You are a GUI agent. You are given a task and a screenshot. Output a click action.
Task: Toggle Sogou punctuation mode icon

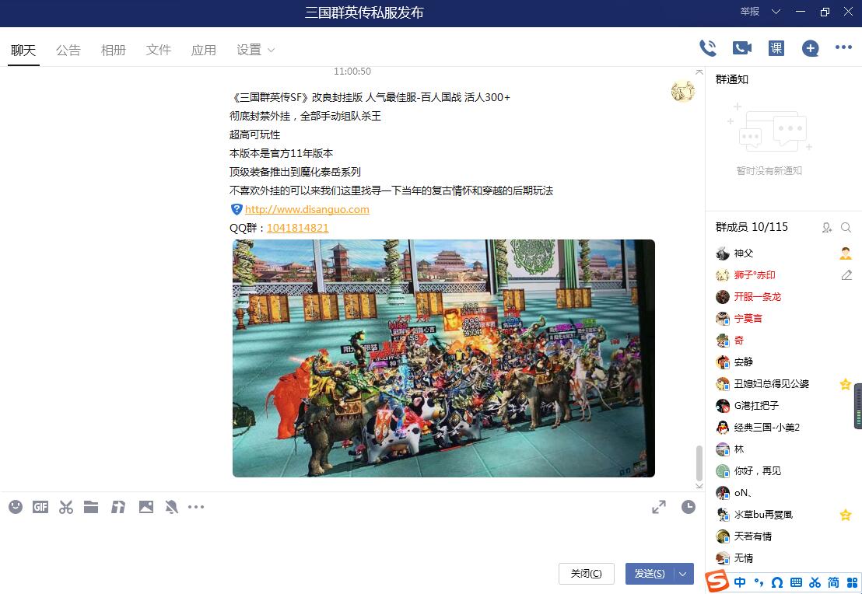click(759, 582)
